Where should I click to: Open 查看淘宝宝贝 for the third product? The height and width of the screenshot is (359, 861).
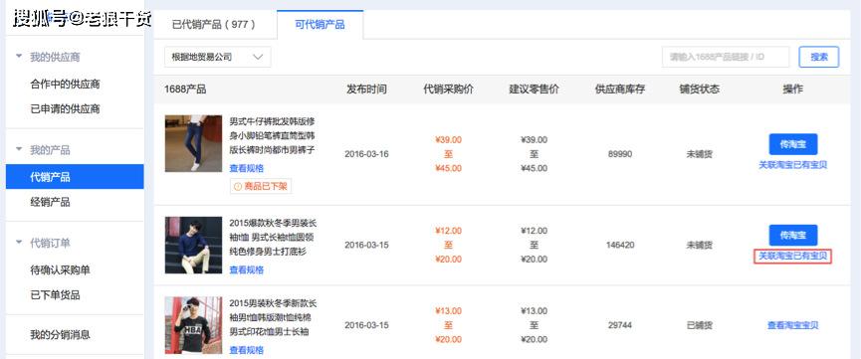click(793, 325)
